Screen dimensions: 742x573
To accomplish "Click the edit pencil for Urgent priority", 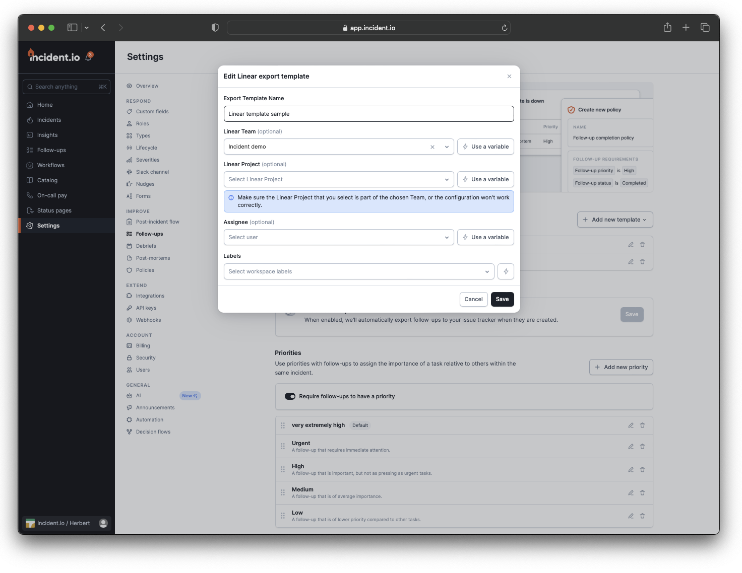I will tap(631, 447).
